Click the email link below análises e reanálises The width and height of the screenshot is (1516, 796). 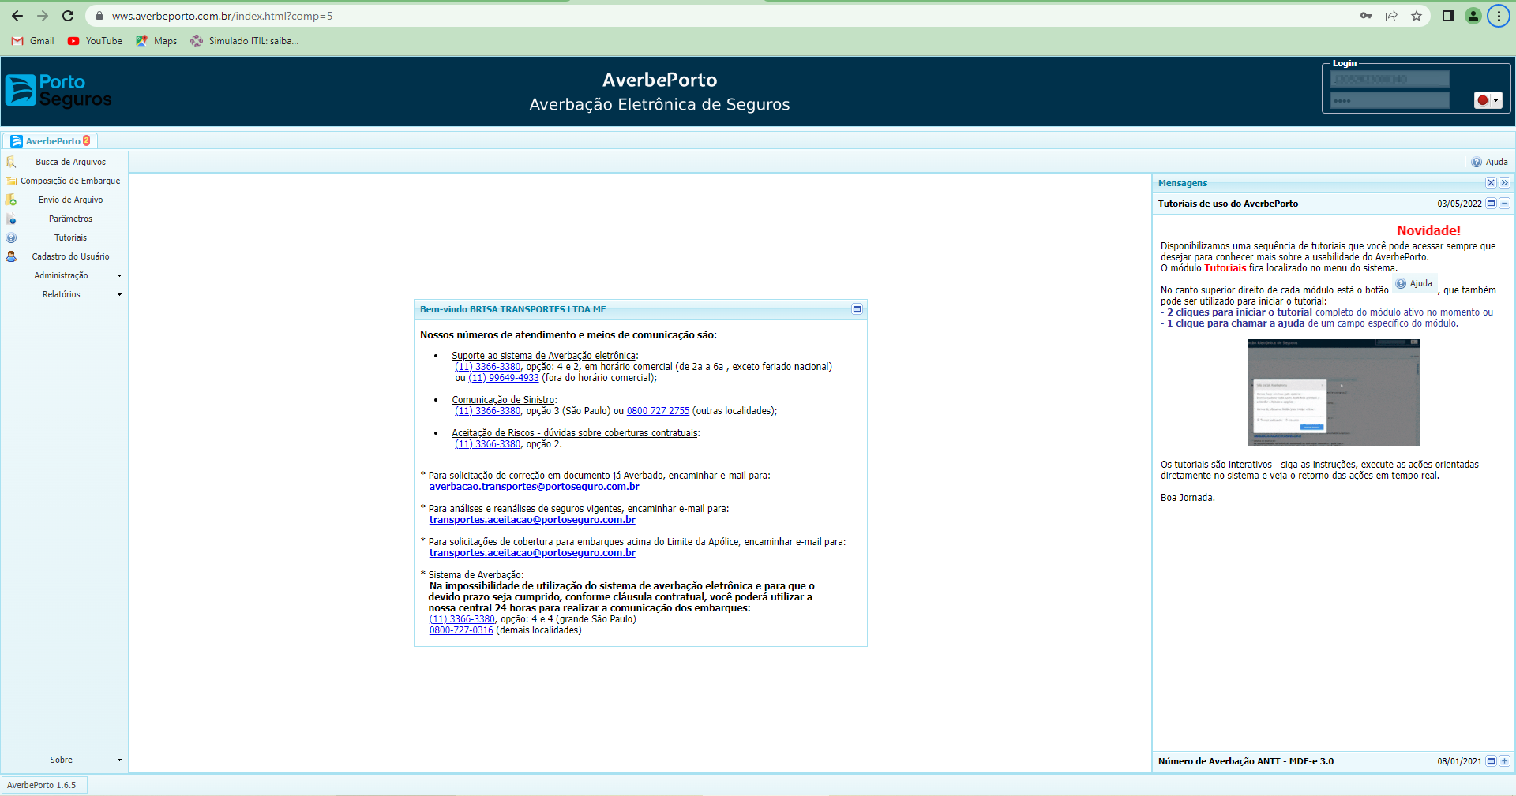(x=532, y=520)
